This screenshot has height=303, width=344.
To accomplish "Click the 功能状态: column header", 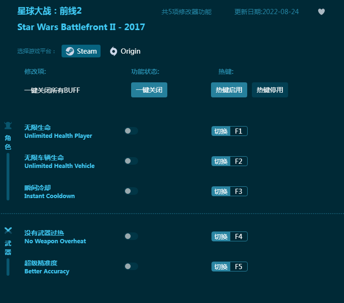I will pos(145,72).
